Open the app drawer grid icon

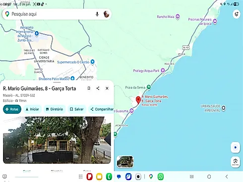80,177
